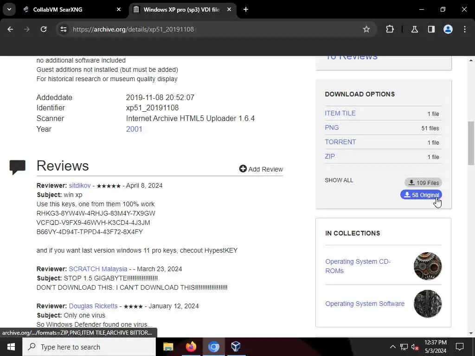Click the page vertical scrollbar thumb
The width and height of the screenshot is (475, 356).
471,143
